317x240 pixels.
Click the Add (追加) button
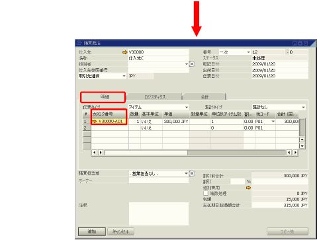(x=92, y=231)
